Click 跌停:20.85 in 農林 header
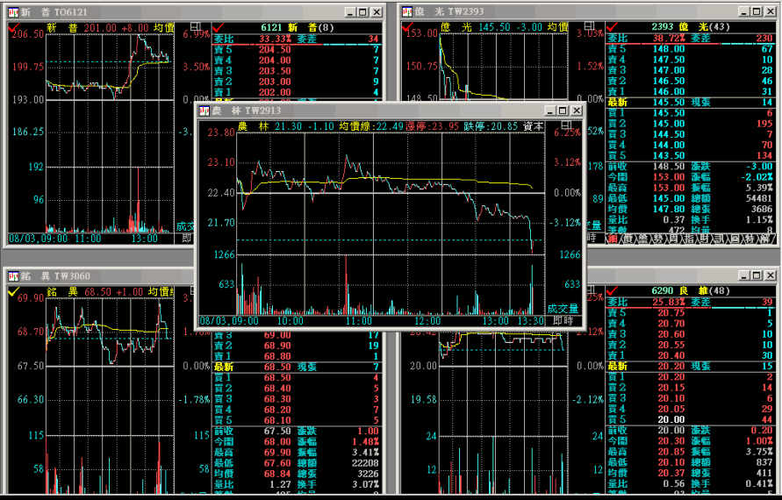This screenshot has width=782, height=500. [x=491, y=126]
